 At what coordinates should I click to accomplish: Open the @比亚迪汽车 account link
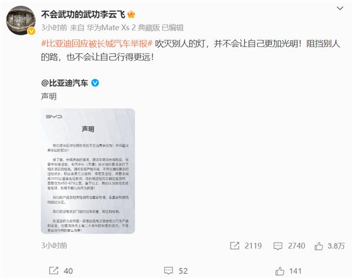(x=65, y=83)
